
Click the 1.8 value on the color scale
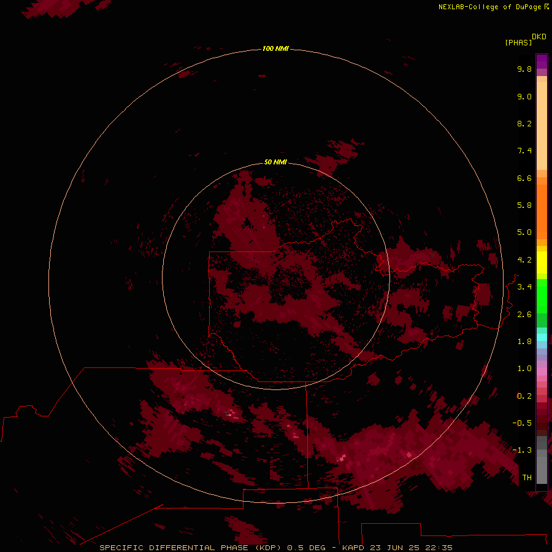tap(524, 342)
